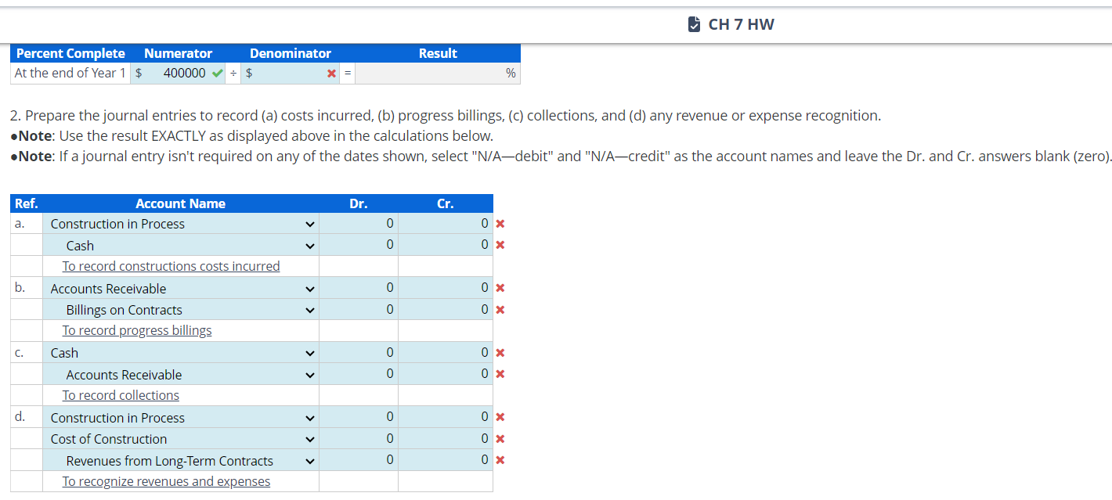
Task: Expand the Revenues from Long-Term Contracts dropdown
Action: pos(309,460)
